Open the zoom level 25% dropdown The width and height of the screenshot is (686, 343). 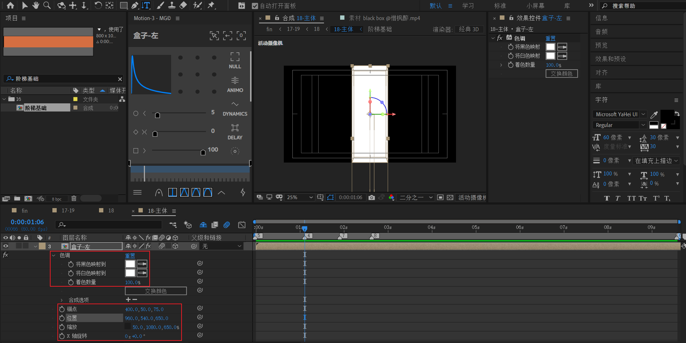tap(300, 197)
